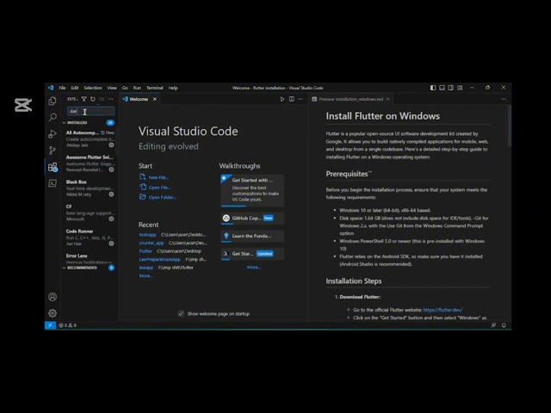551x413 pixels.
Task: Click the split editor right icon
Action: (x=291, y=99)
